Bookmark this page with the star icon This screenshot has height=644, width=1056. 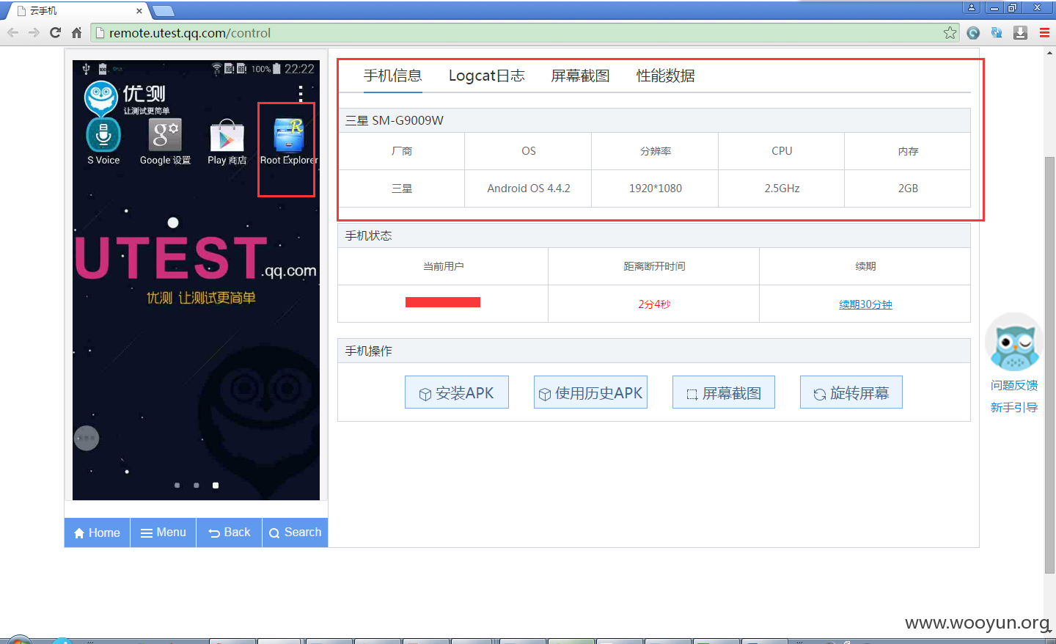coord(950,32)
